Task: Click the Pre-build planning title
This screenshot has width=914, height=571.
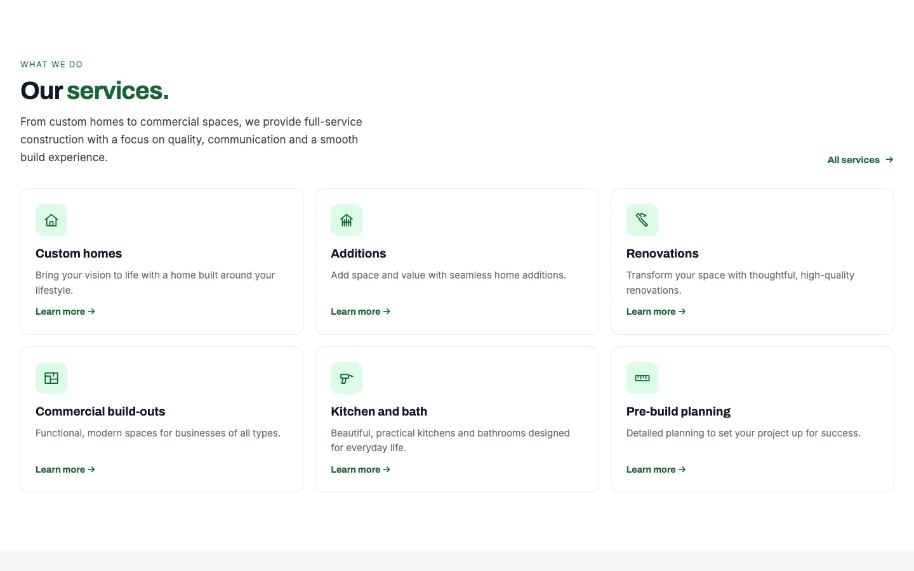Action: coord(679,412)
